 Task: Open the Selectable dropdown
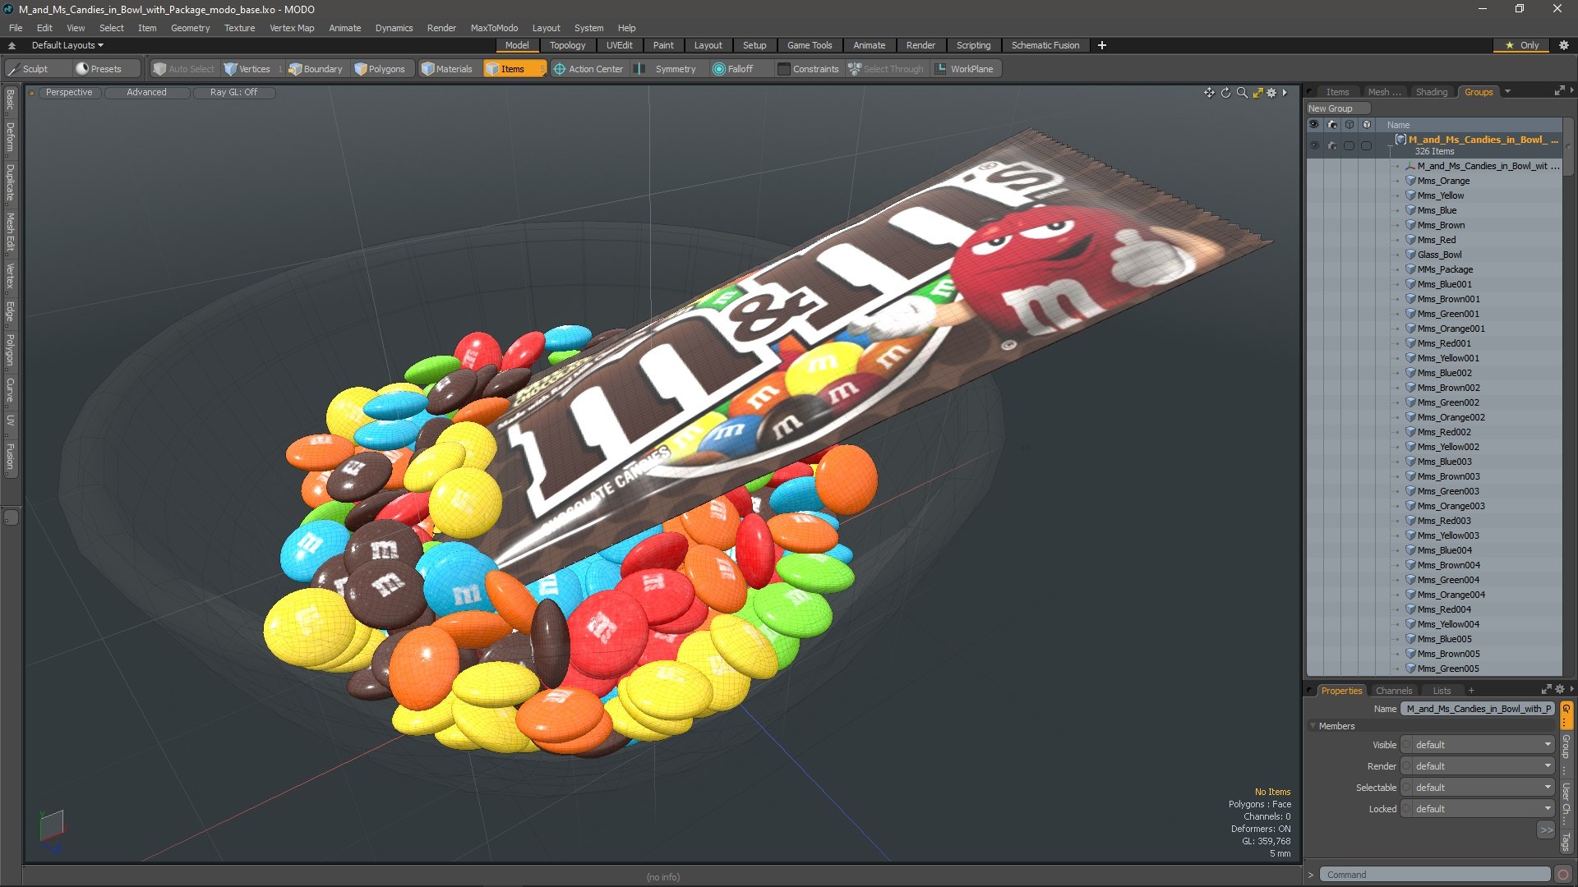tap(1478, 788)
